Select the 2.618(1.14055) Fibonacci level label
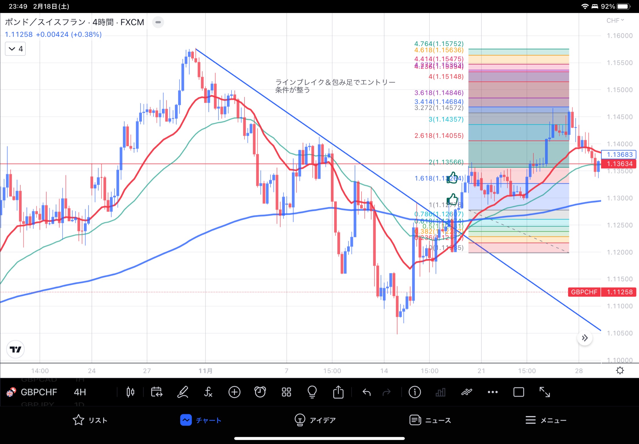639x444 pixels. (439, 136)
